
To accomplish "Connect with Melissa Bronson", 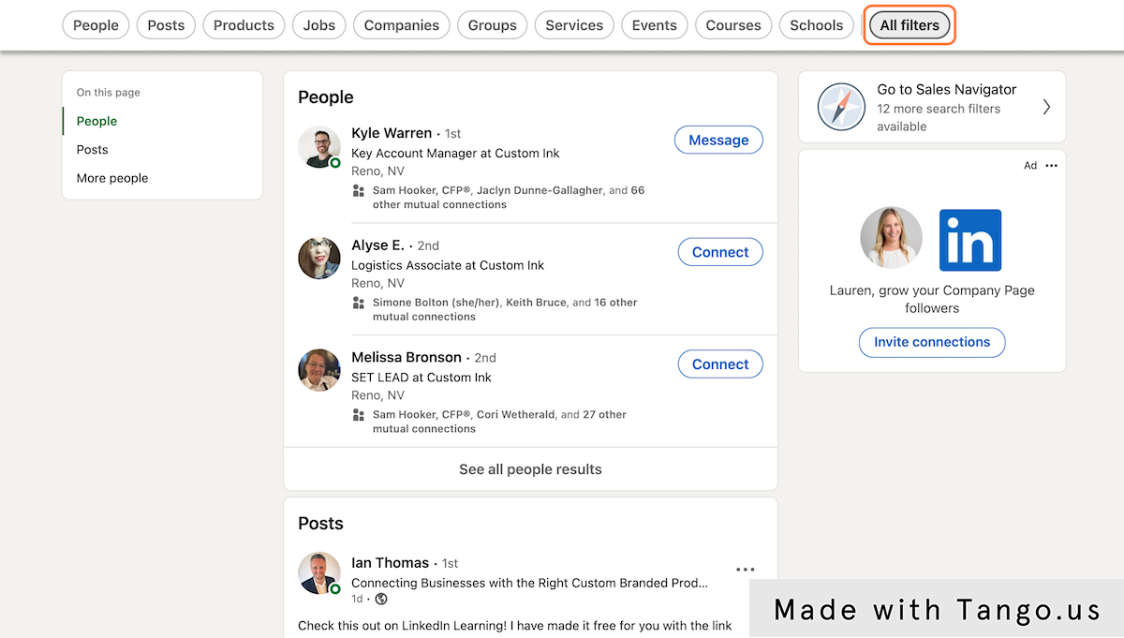I will (720, 364).
